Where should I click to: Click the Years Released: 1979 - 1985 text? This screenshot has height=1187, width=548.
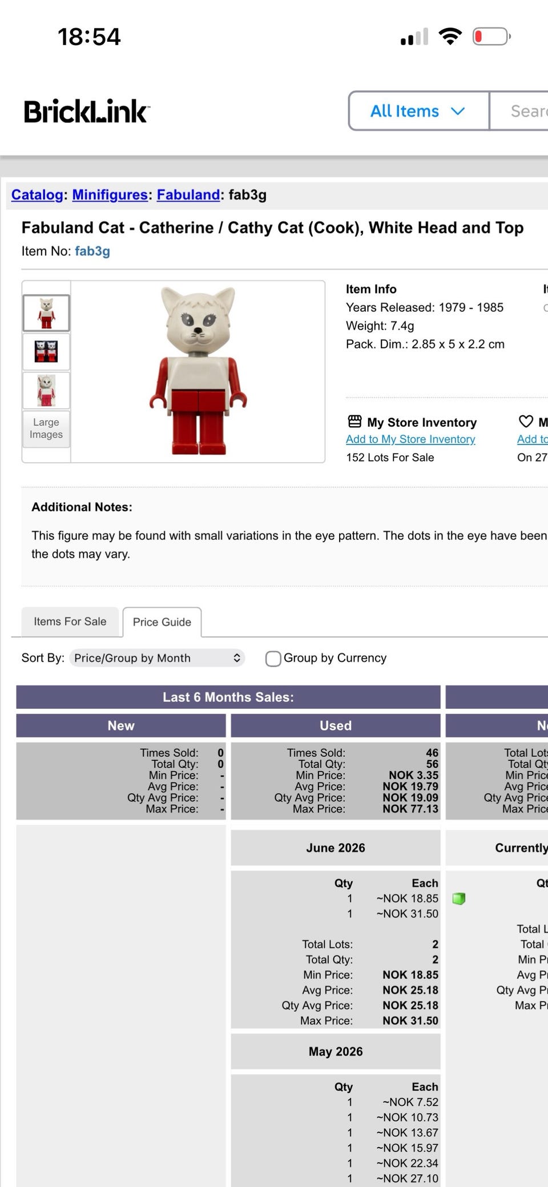coord(425,307)
